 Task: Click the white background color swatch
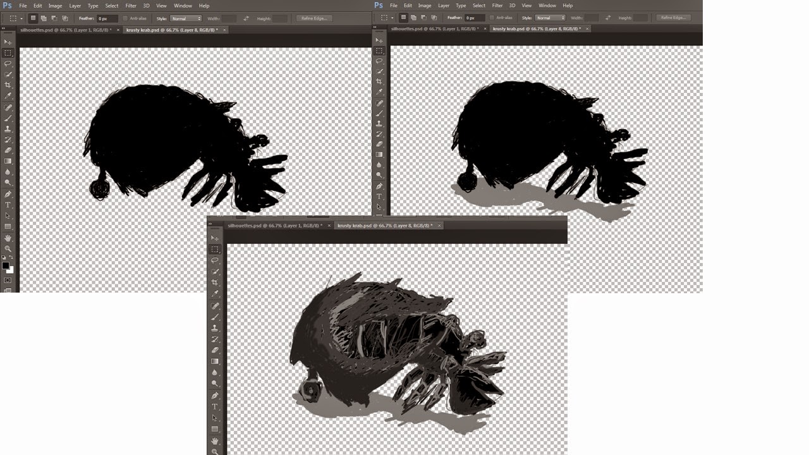[10, 270]
